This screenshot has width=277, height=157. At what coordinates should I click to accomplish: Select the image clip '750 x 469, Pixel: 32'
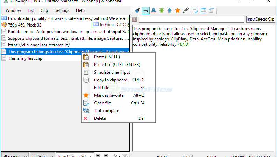47,25
